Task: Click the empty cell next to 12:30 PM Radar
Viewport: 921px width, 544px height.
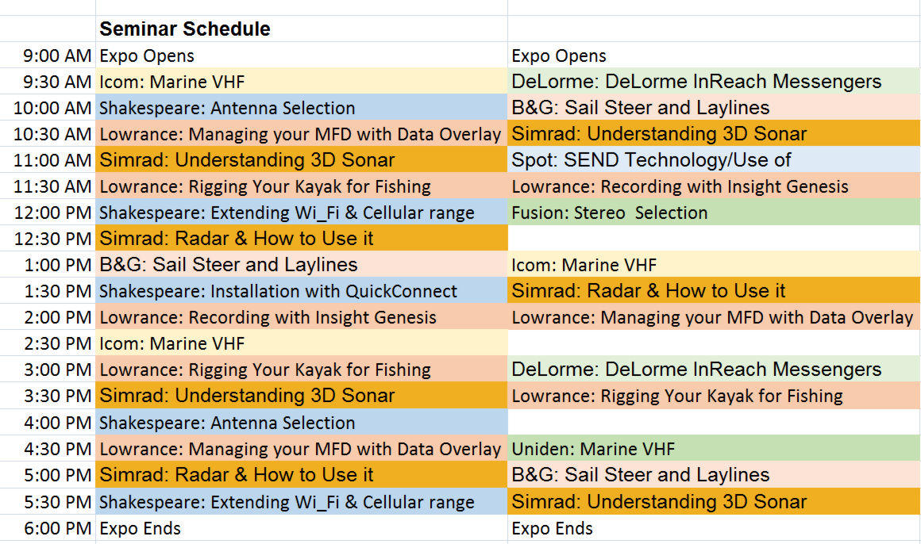Action: click(714, 238)
